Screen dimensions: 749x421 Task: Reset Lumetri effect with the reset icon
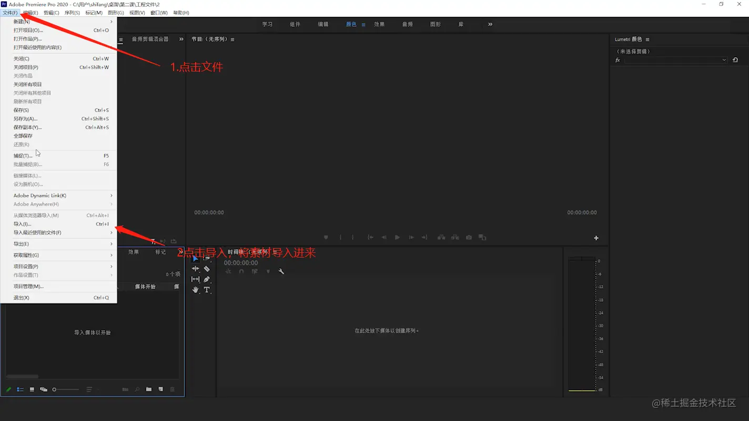tap(735, 60)
